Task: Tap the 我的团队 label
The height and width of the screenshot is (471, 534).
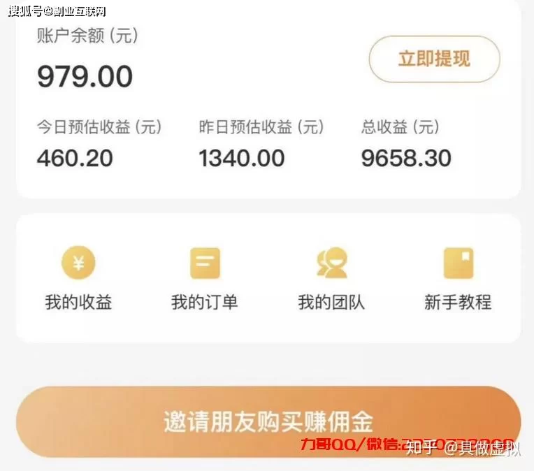Action: (x=331, y=302)
